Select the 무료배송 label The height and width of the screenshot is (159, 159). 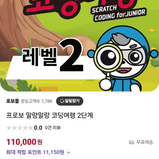tap(145, 142)
